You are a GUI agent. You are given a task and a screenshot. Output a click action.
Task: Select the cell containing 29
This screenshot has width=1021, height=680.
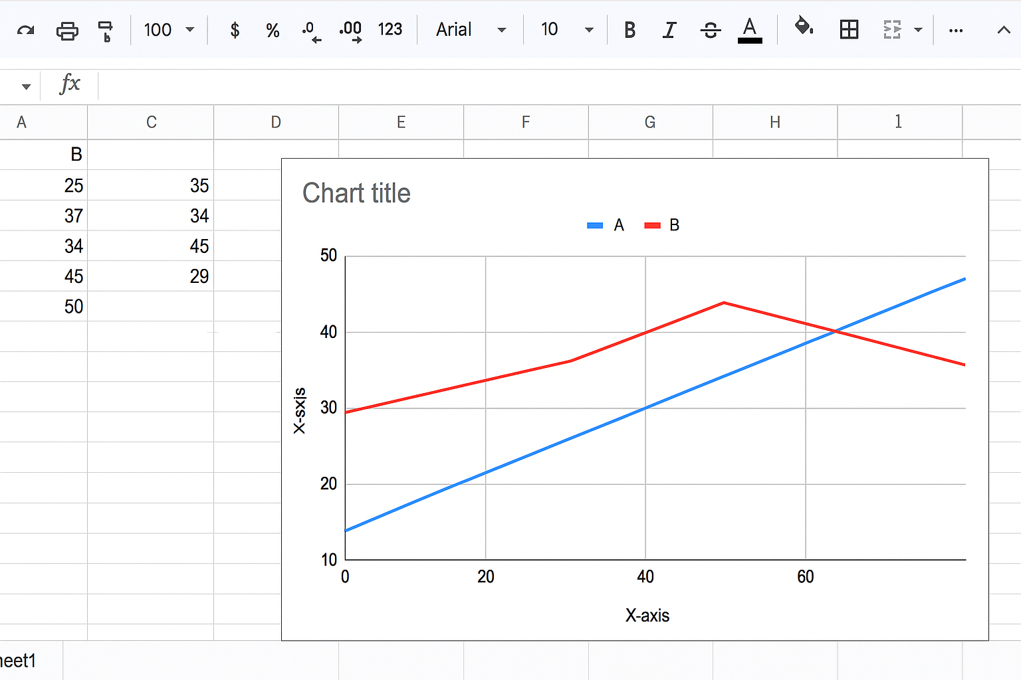point(151,276)
